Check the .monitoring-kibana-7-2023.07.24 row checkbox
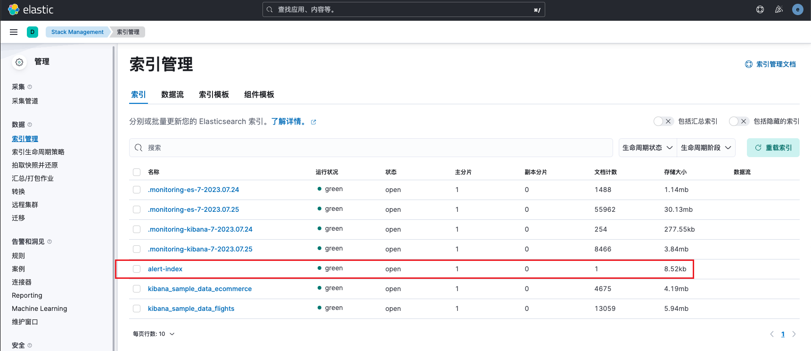 pos(137,229)
